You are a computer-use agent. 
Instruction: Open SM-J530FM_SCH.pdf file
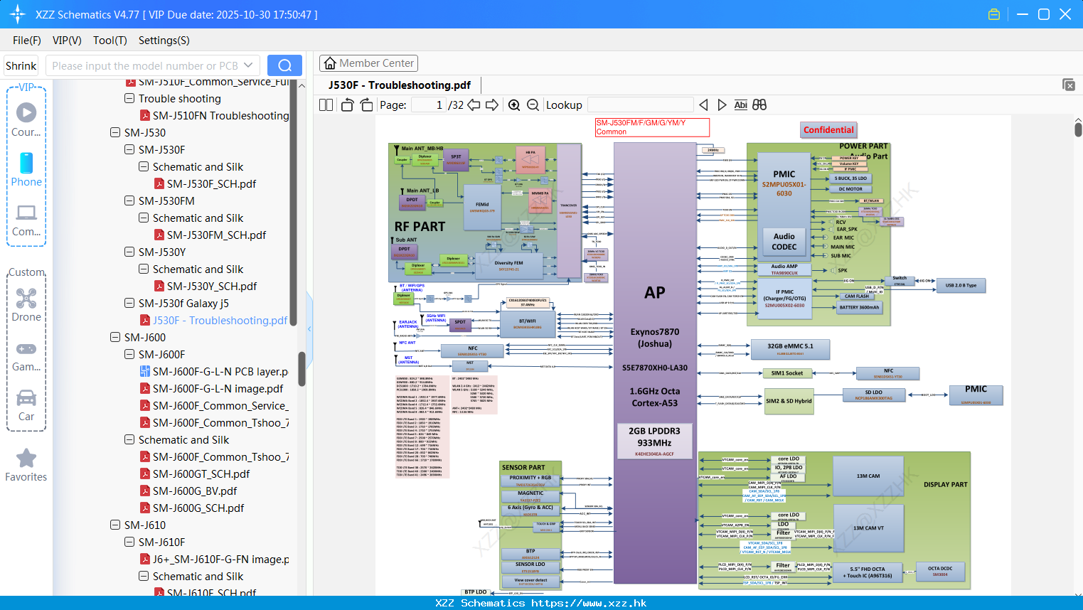pos(216,235)
